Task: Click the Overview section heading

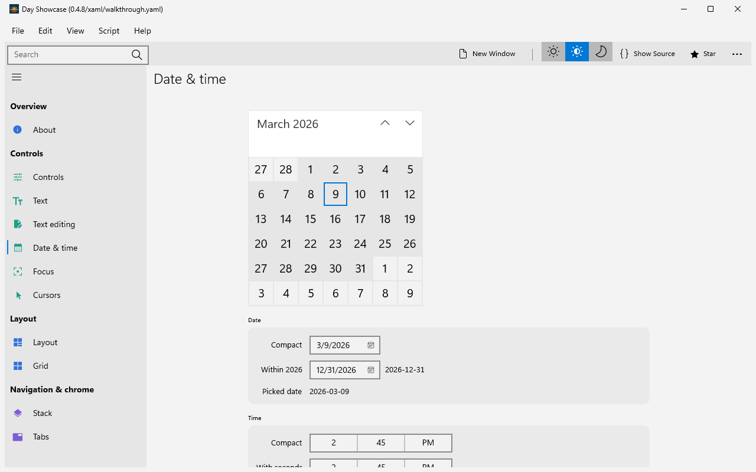Action: 28,106
